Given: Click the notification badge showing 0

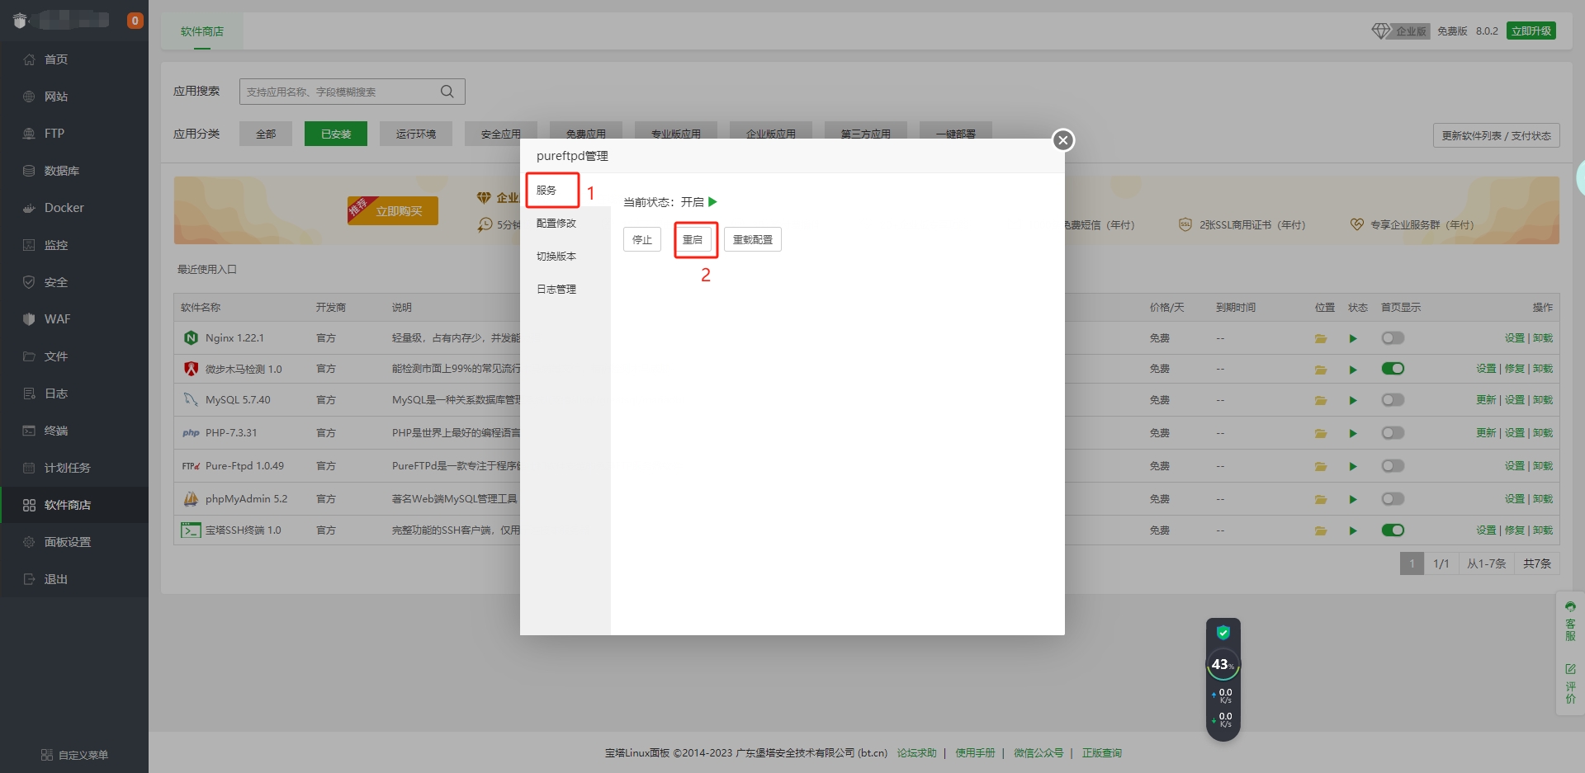Looking at the screenshot, I should [135, 21].
